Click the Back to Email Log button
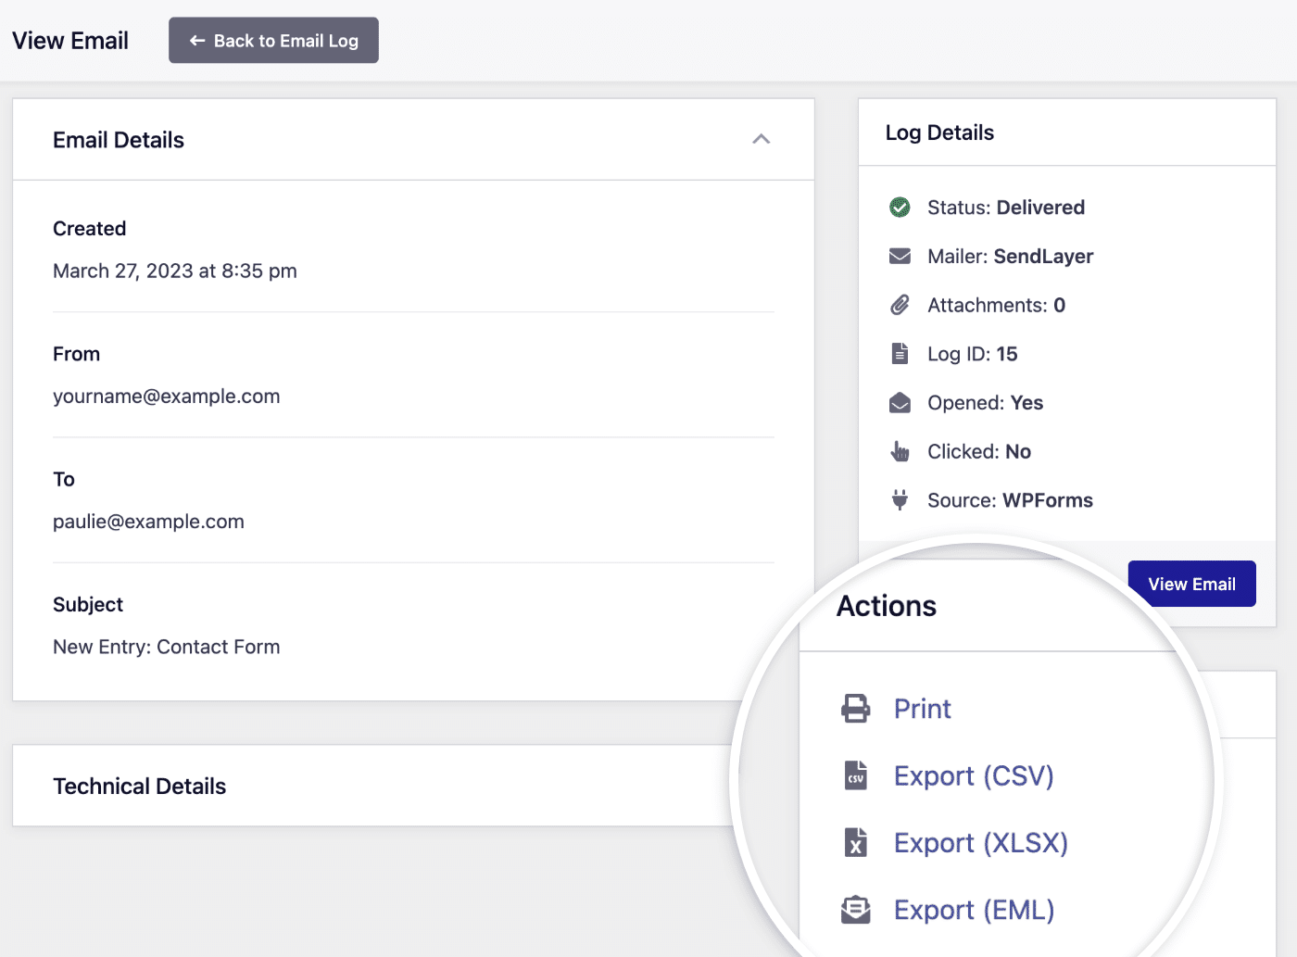1297x957 pixels. 273,40
